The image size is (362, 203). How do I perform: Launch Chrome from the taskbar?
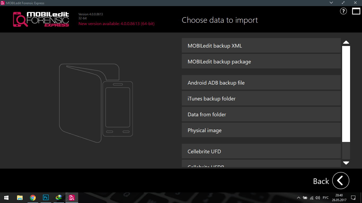pos(33,198)
